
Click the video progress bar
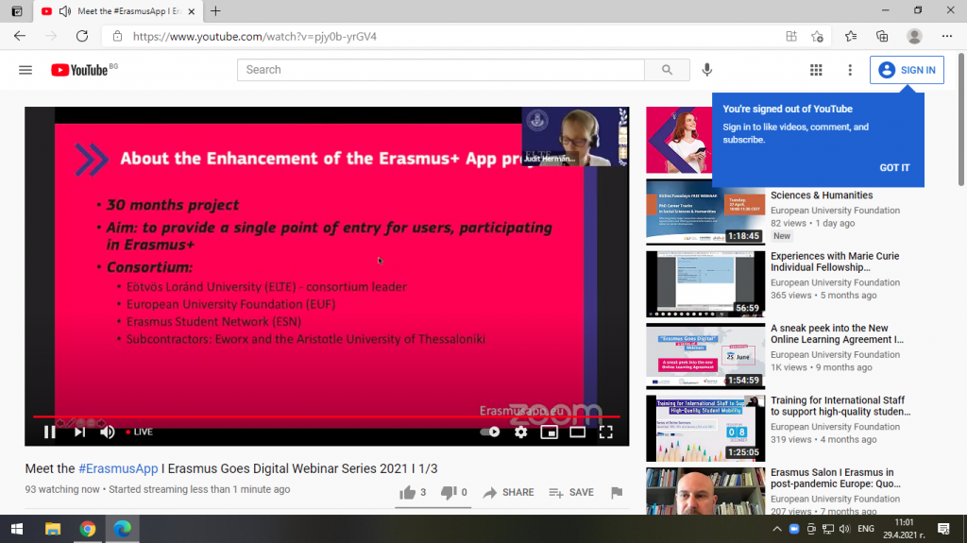point(327,417)
